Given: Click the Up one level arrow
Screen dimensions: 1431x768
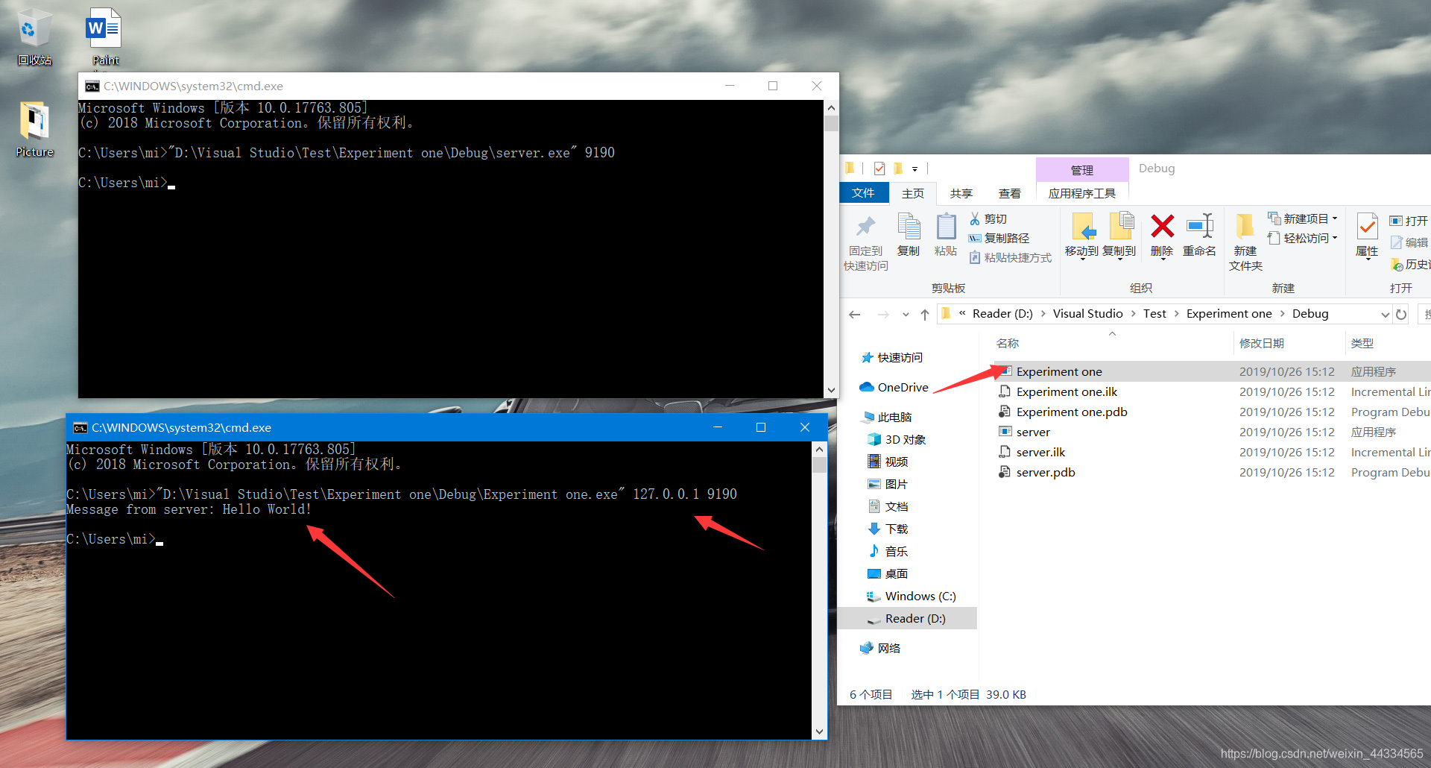Looking at the screenshot, I should coord(925,315).
